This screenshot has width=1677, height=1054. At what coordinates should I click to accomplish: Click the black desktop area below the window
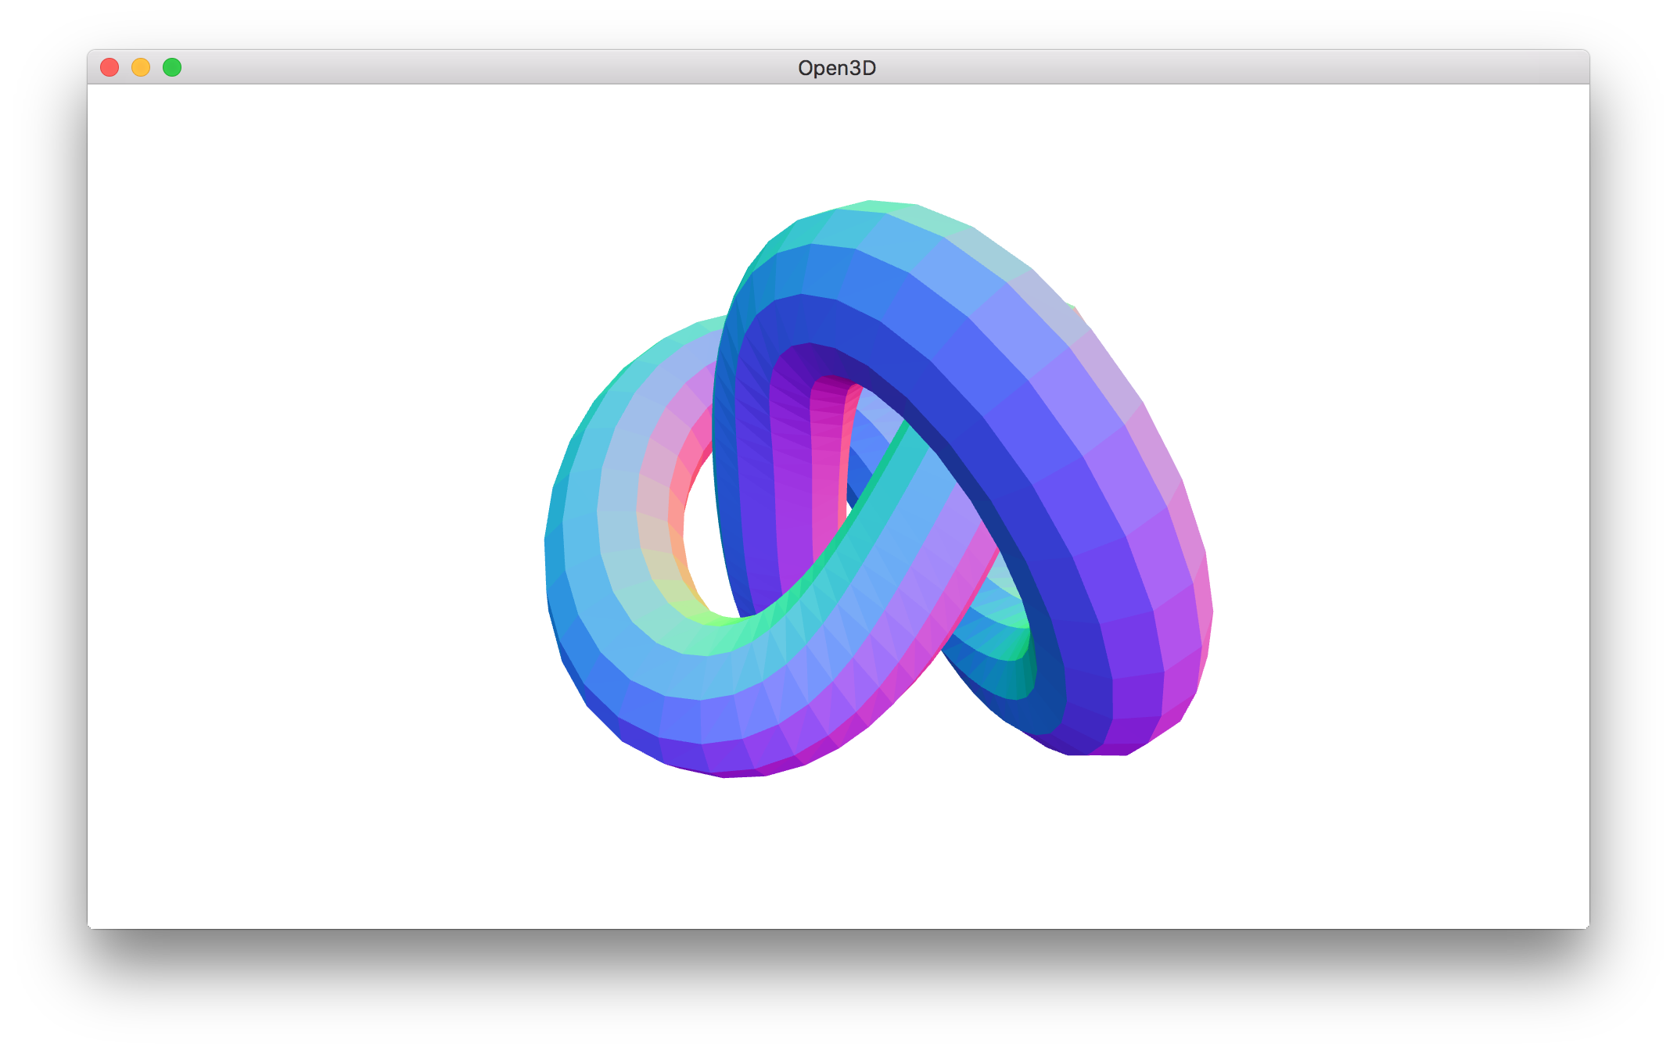point(837,993)
